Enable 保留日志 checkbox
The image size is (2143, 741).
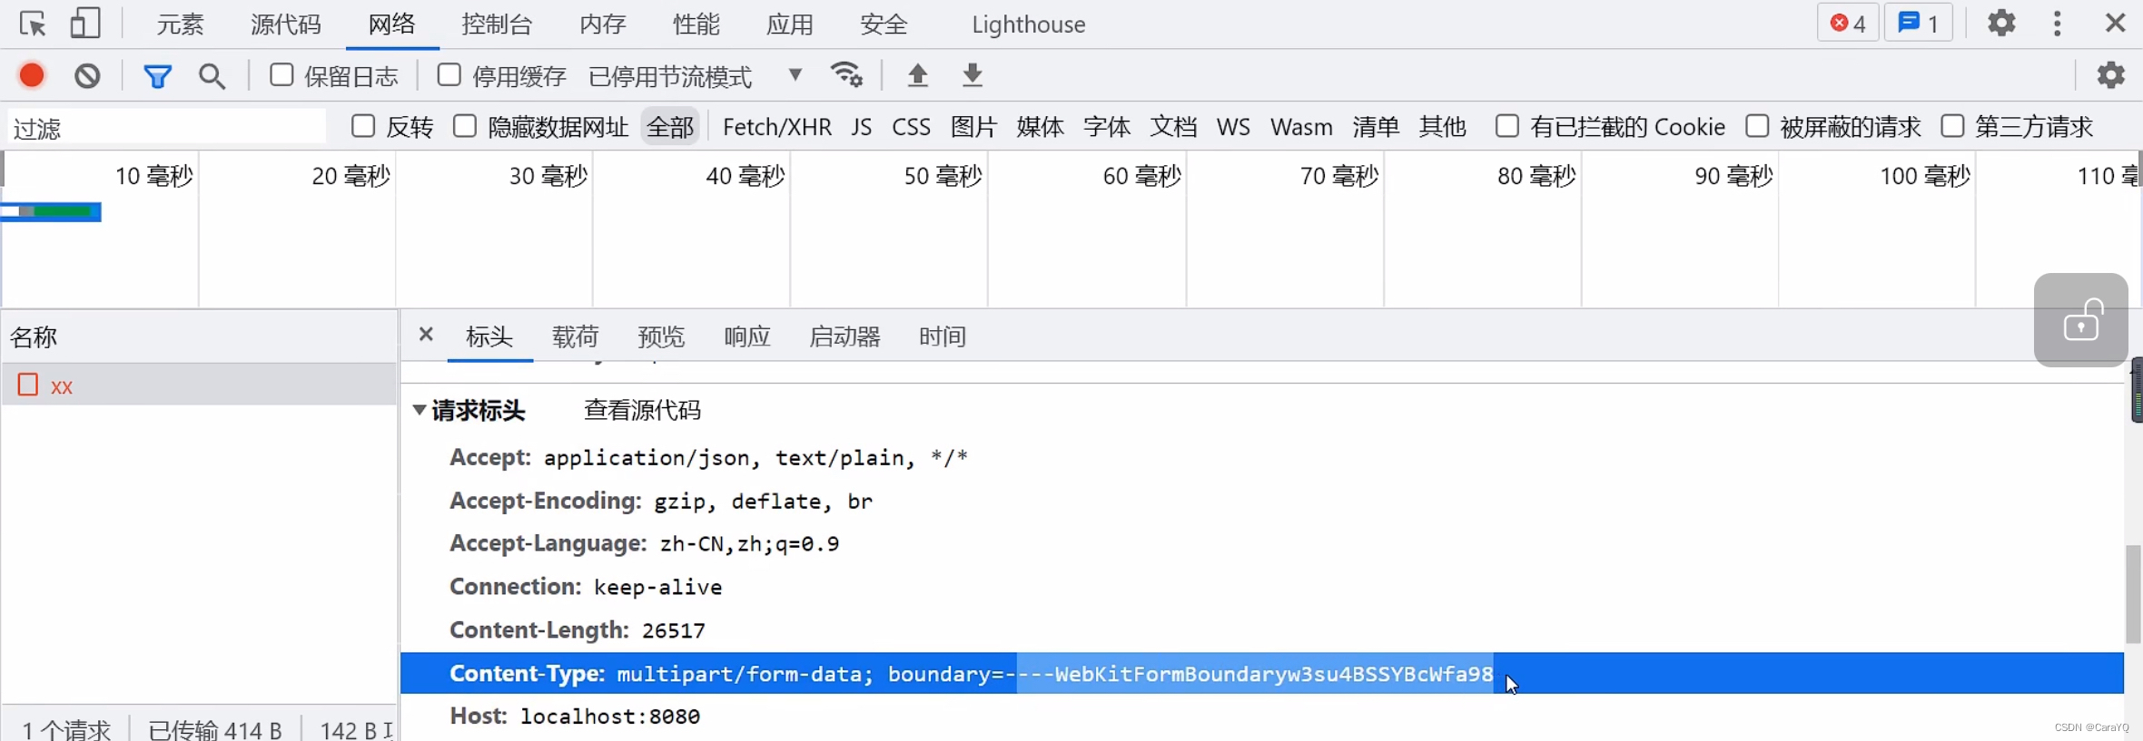tap(281, 75)
